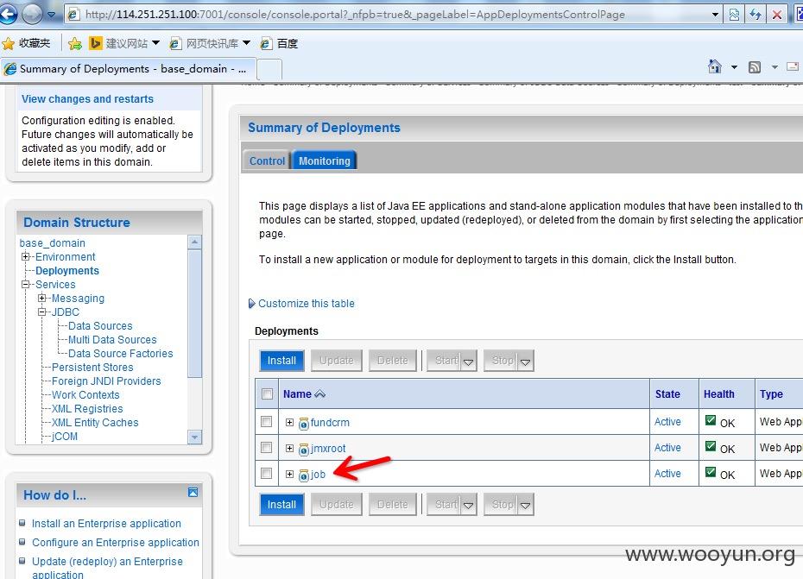The image size is (803, 579).
Task: Open View changes and restarts link
Action: click(87, 99)
